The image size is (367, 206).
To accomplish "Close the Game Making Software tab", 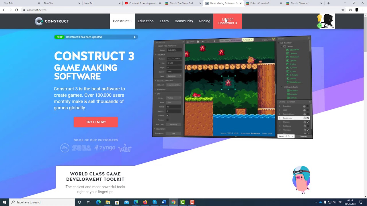I will 241,3.
